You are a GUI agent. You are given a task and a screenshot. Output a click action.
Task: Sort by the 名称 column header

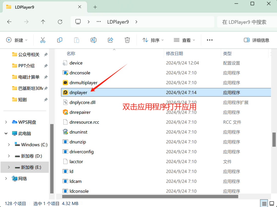click(71, 53)
